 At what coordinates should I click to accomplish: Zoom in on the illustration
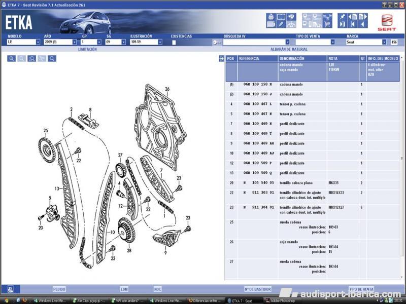[11, 58]
